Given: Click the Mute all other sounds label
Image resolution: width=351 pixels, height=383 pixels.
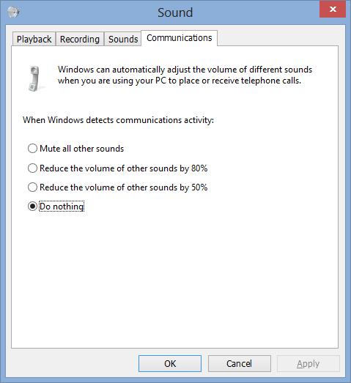Looking at the screenshot, I should (x=81, y=149).
